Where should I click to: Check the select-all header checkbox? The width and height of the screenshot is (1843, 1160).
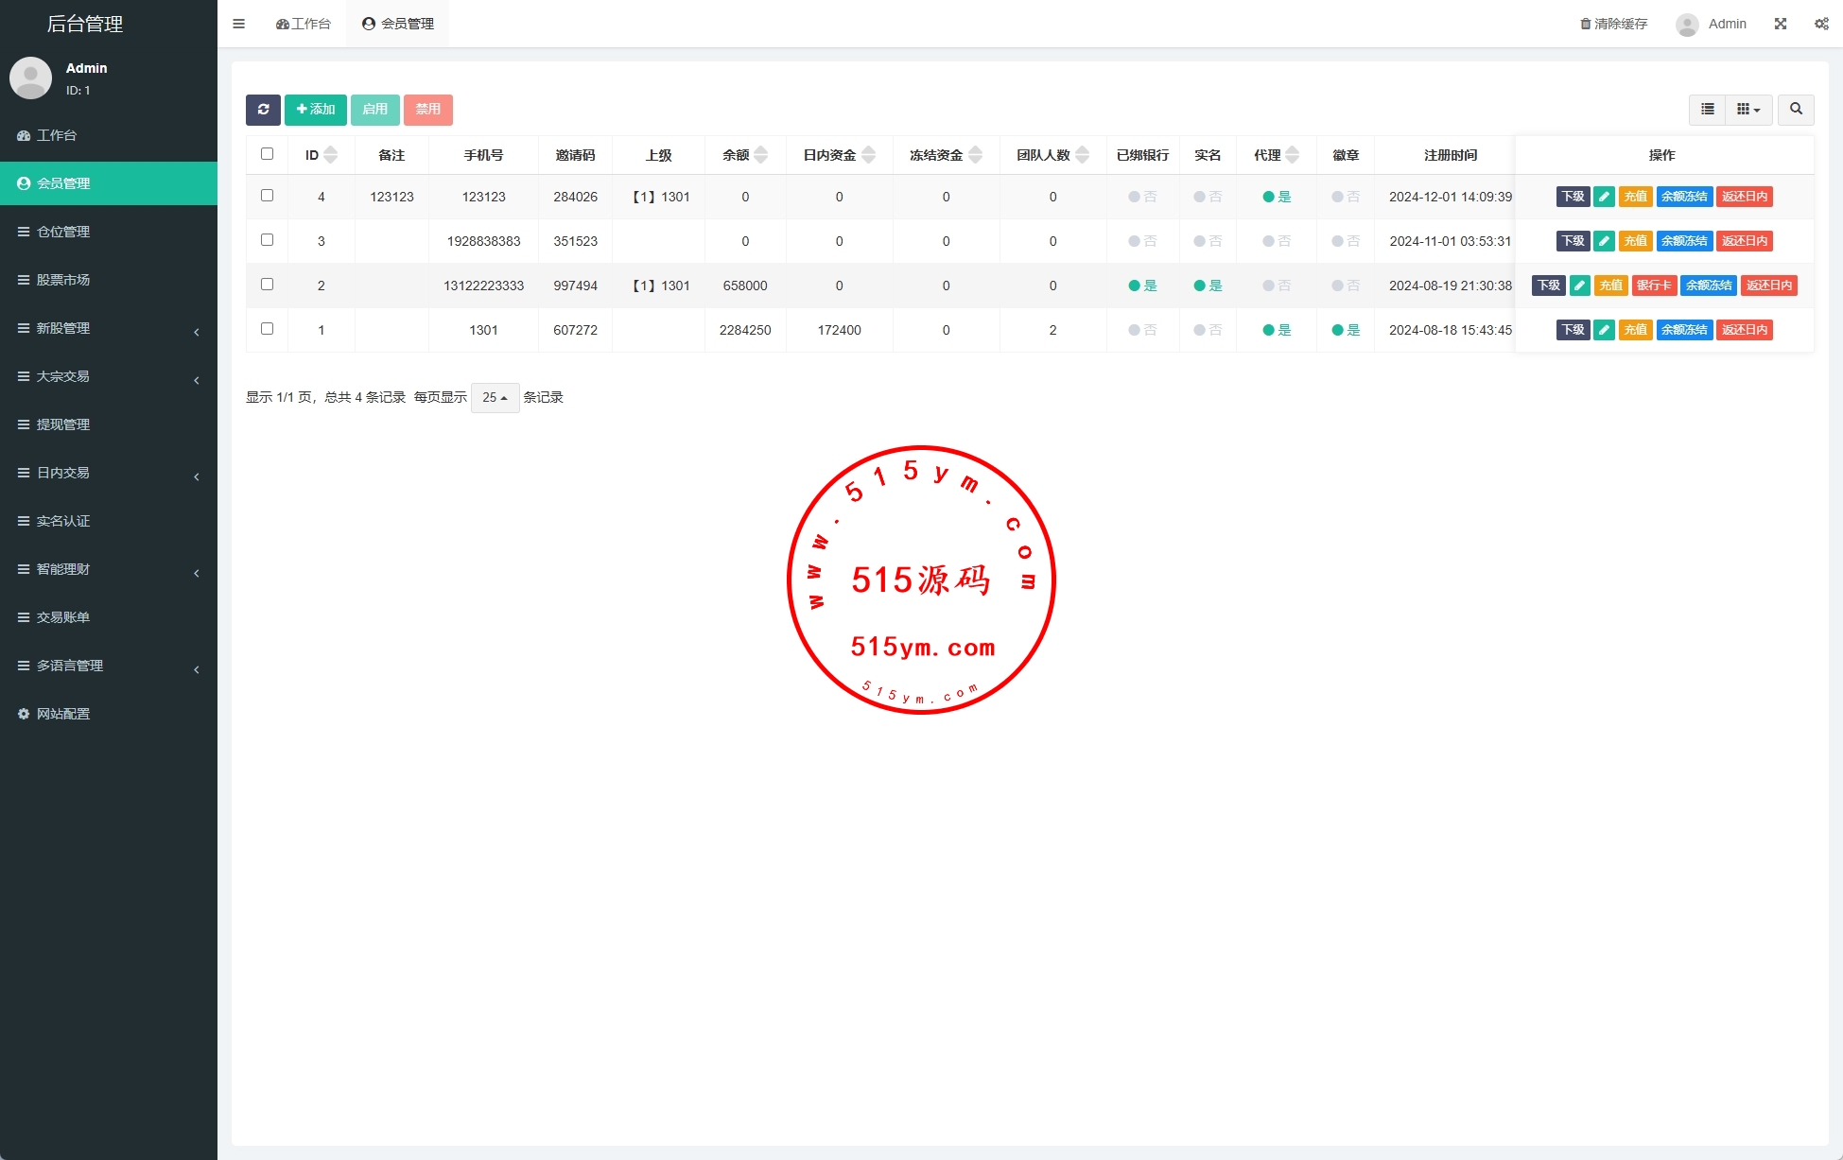pyautogui.click(x=267, y=154)
